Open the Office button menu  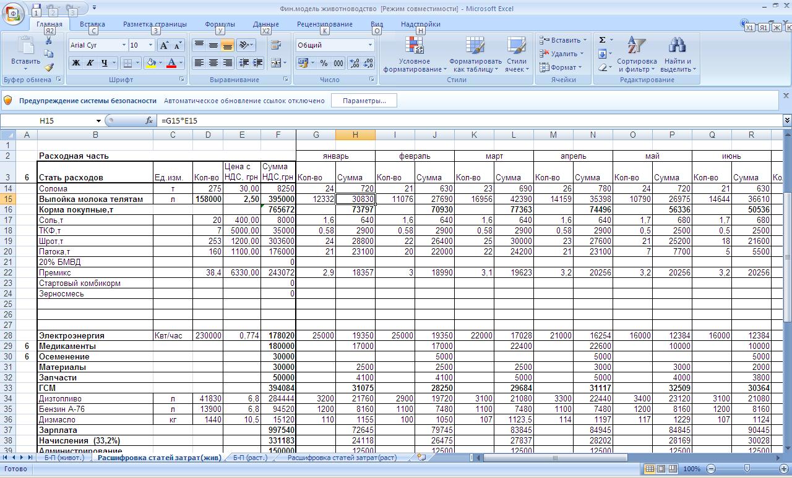[13, 14]
